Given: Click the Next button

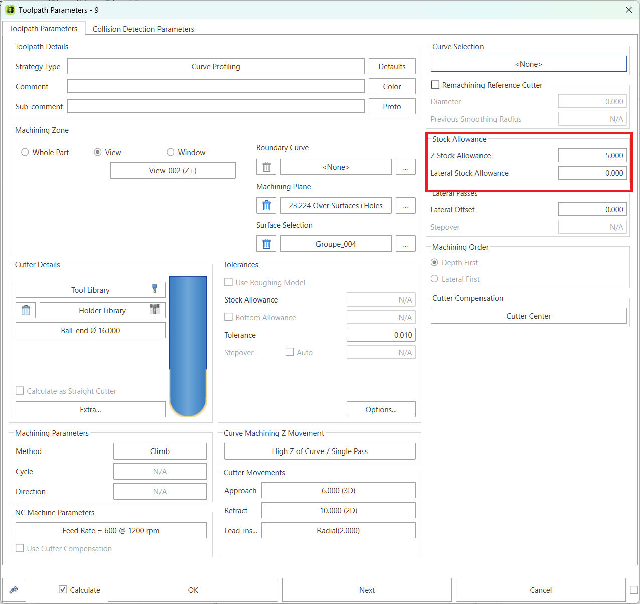Looking at the screenshot, I should (x=367, y=590).
